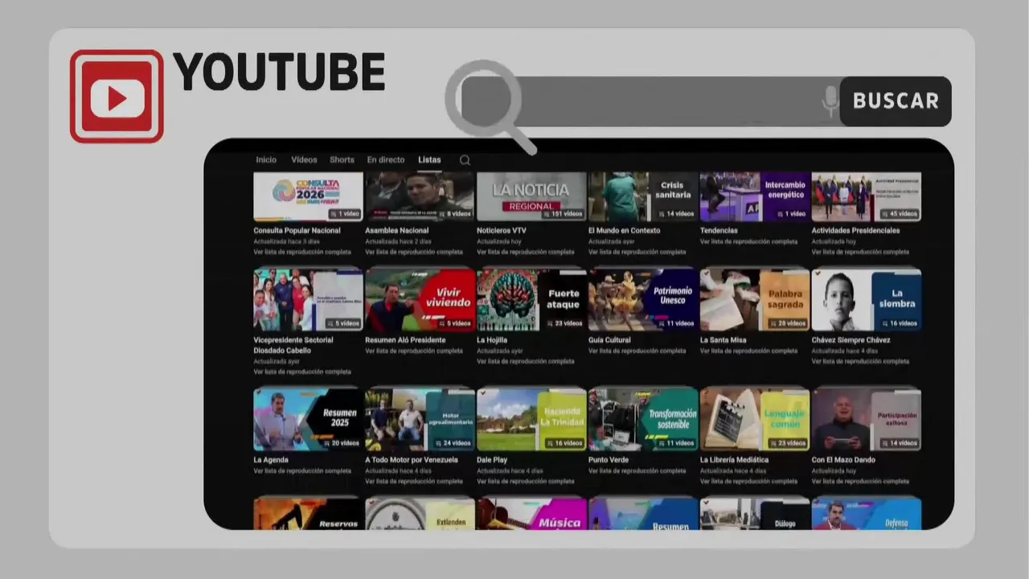
Task: Open Resumen 2025 playlist thumbnail
Action: [308, 419]
